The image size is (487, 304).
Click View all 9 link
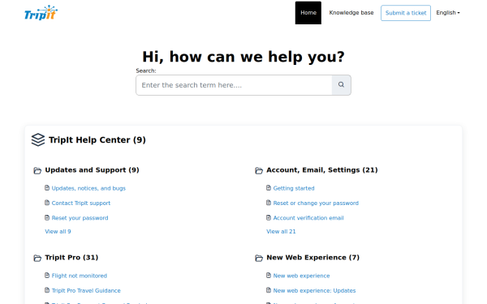[58, 231]
